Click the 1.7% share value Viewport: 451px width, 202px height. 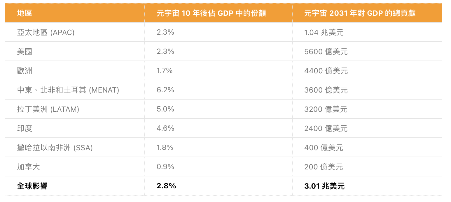tap(165, 71)
